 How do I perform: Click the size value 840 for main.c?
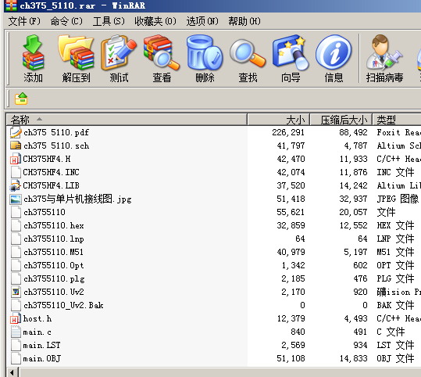298,332
